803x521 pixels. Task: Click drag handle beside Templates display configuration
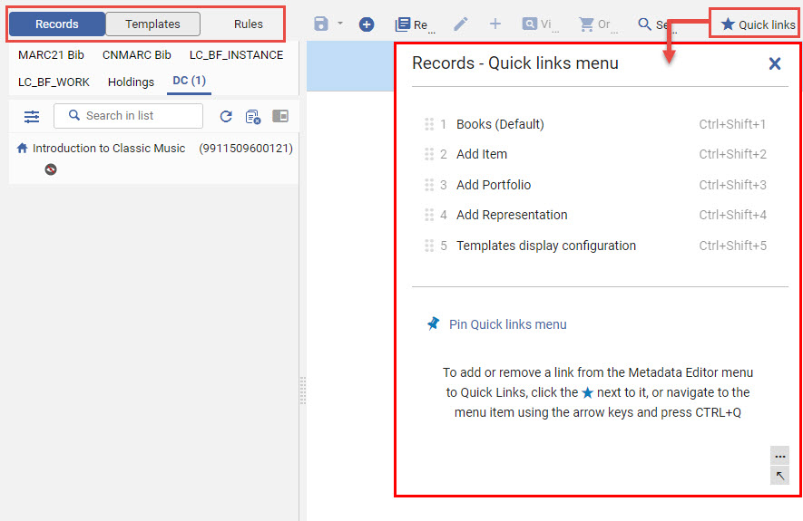pos(429,246)
